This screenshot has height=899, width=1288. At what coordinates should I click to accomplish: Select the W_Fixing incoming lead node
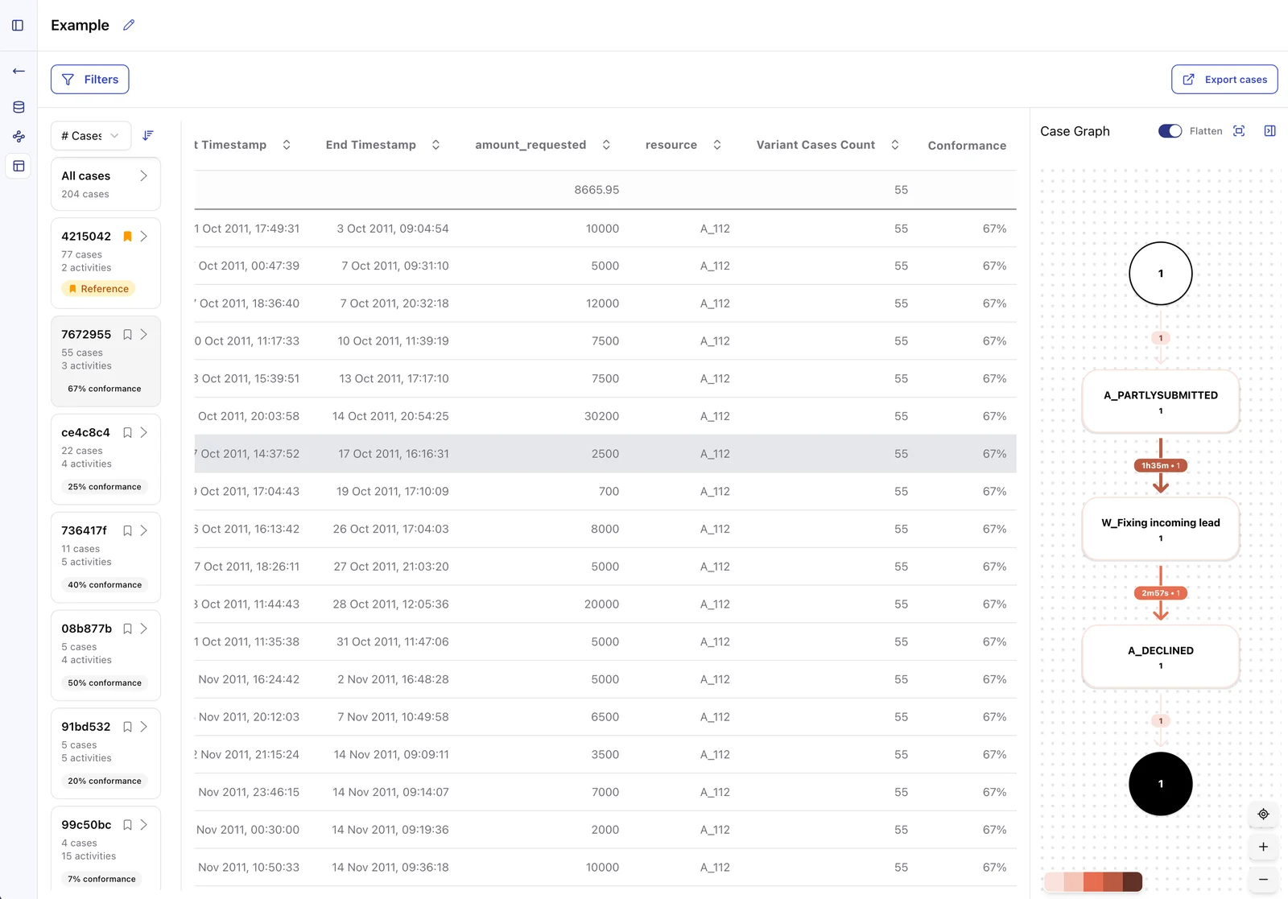(x=1160, y=529)
